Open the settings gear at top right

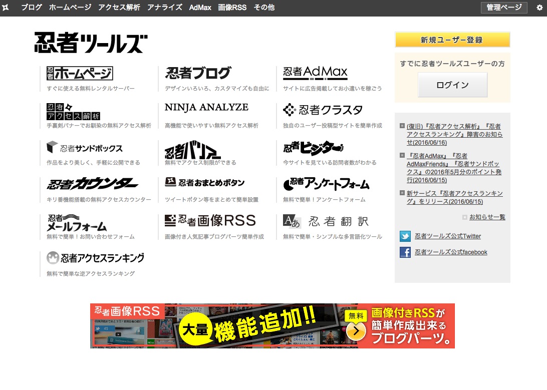tap(539, 7)
